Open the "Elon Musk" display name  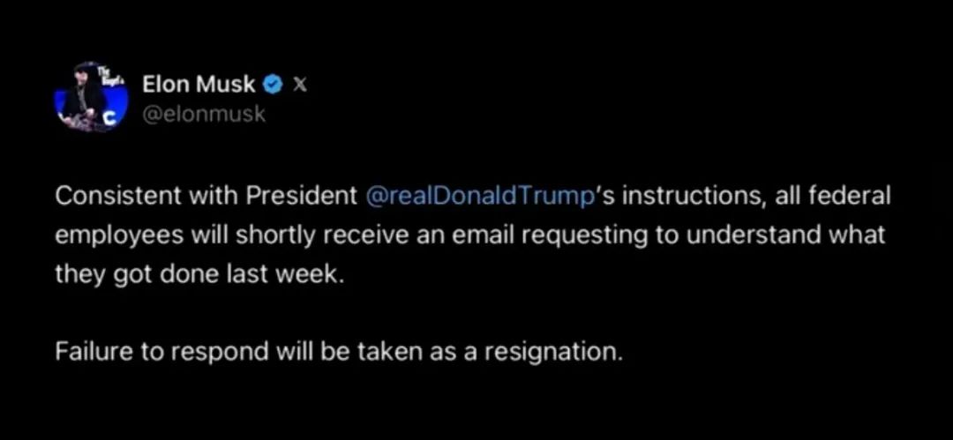pos(199,85)
